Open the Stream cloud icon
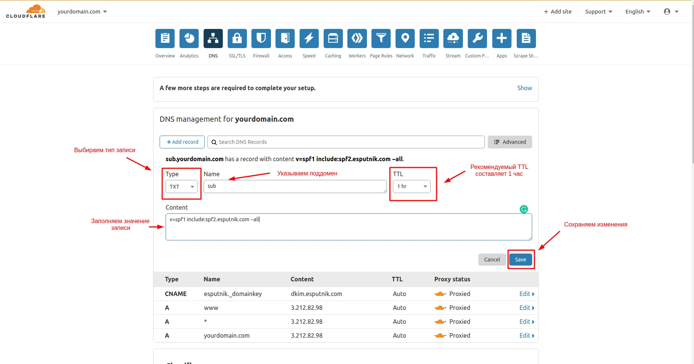694x364 pixels. click(x=453, y=39)
